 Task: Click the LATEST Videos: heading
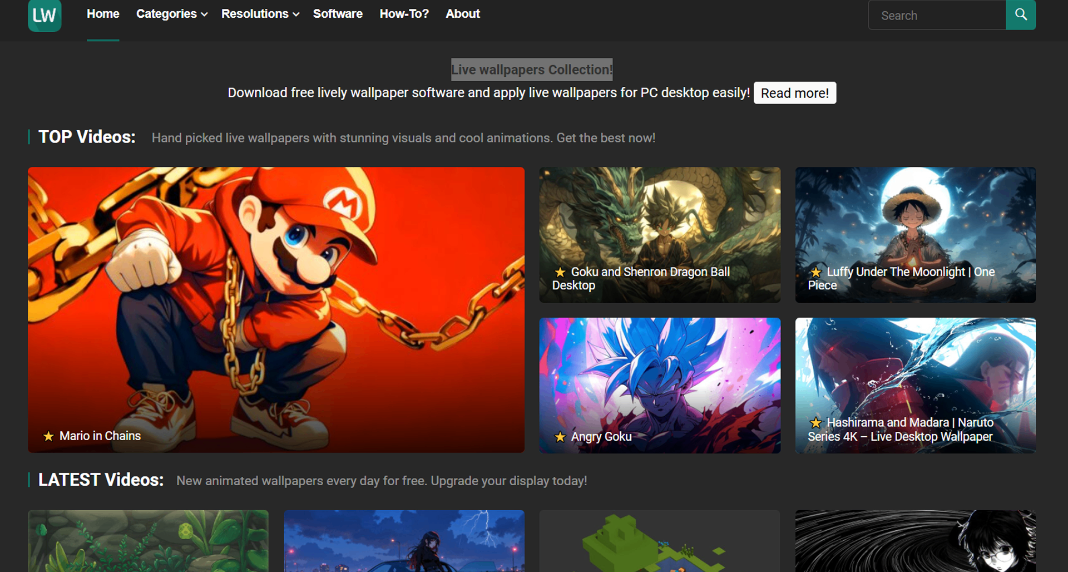101,480
